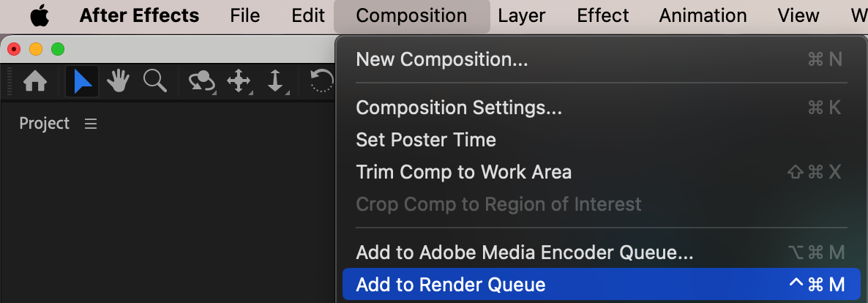Switch to the Project panel tab

click(x=44, y=124)
